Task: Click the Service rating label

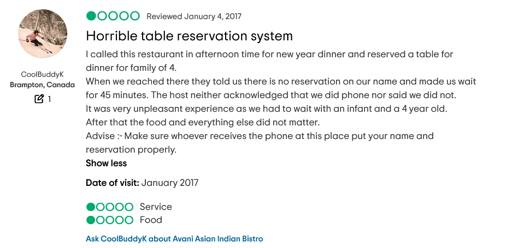Action: 156,207
